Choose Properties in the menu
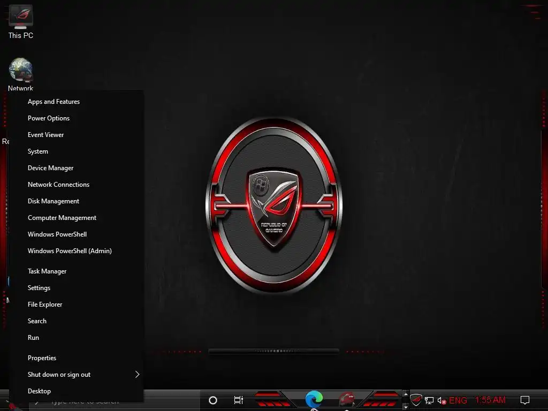The width and height of the screenshot is (548, 411). 77,358
